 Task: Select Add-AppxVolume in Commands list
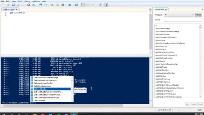coord(162,34)
